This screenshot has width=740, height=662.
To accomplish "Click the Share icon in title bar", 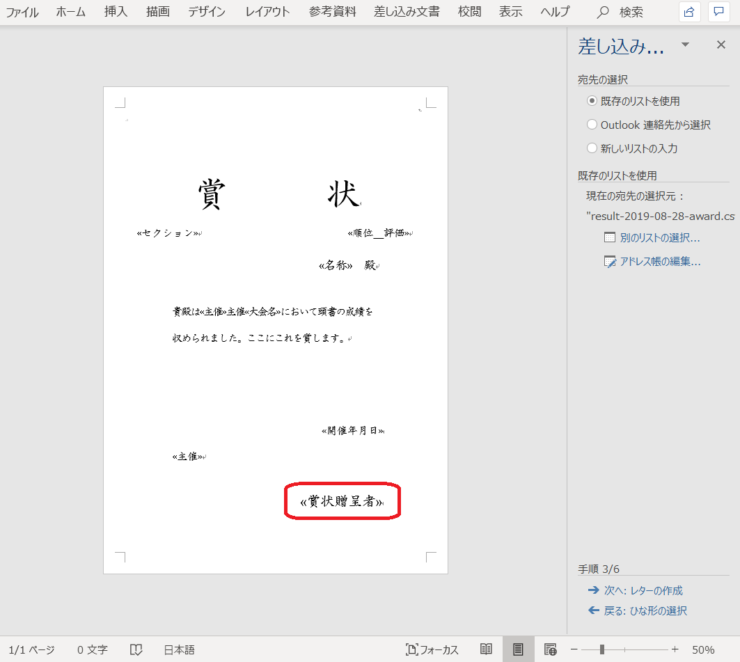I will coord(689,12).
